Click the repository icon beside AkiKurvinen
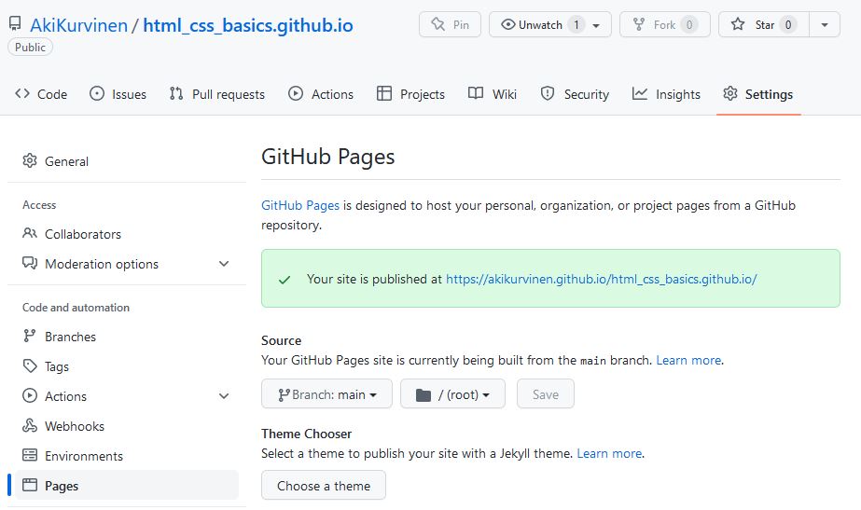The image size is (861, 510). click(15, 24)
